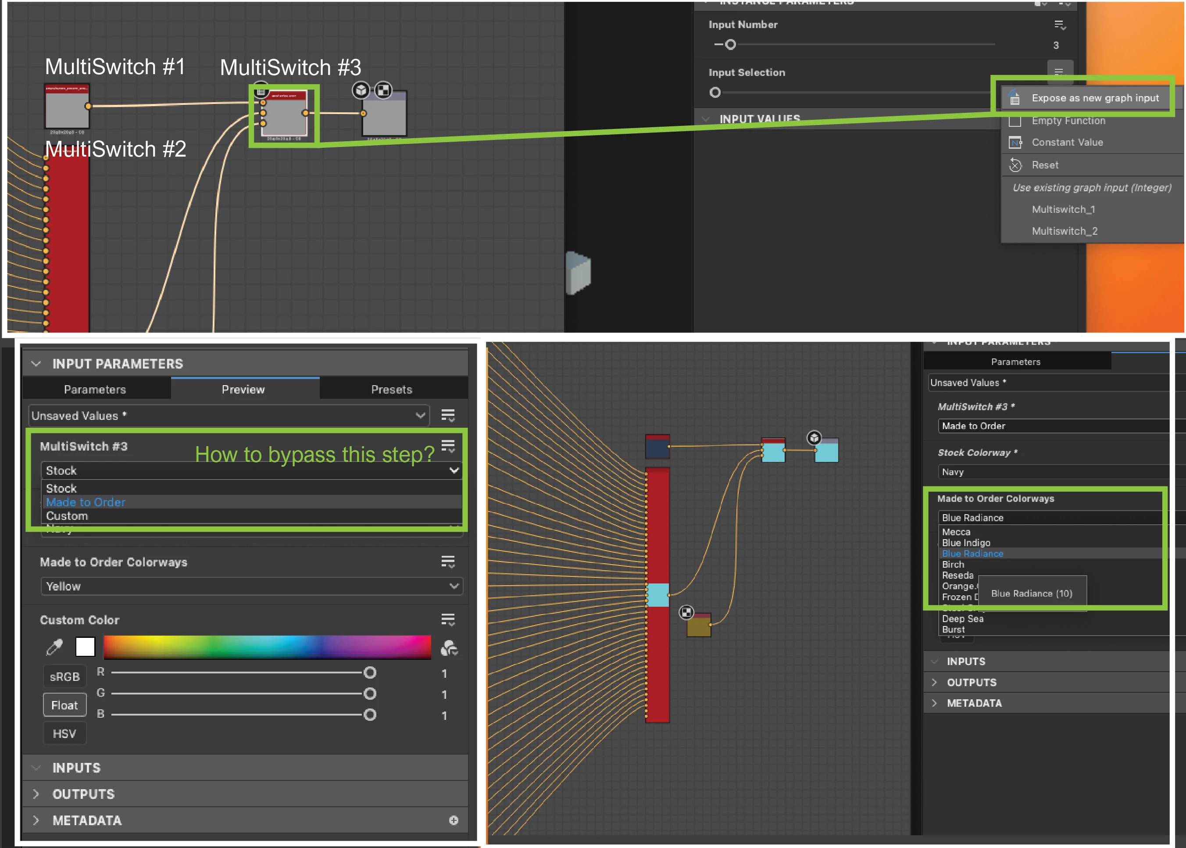The height and width of the screenshot is (848, 1186).
Task: Pick the existing graph input Multiswitch_2
Action: (x=1065, y=231)
